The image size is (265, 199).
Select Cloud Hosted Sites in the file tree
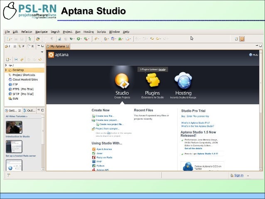[x=25, y=79]
